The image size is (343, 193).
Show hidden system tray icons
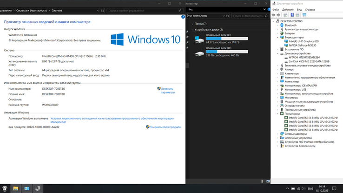(287, 189)
